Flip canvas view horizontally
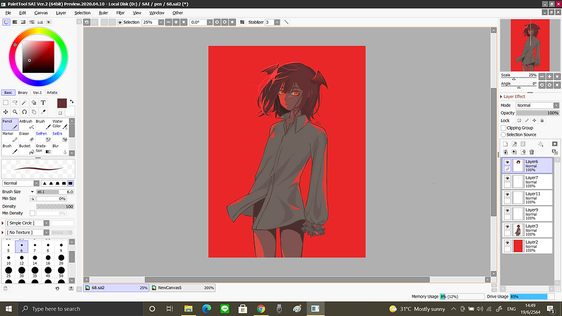562x316 pixels. click(242, 22)
